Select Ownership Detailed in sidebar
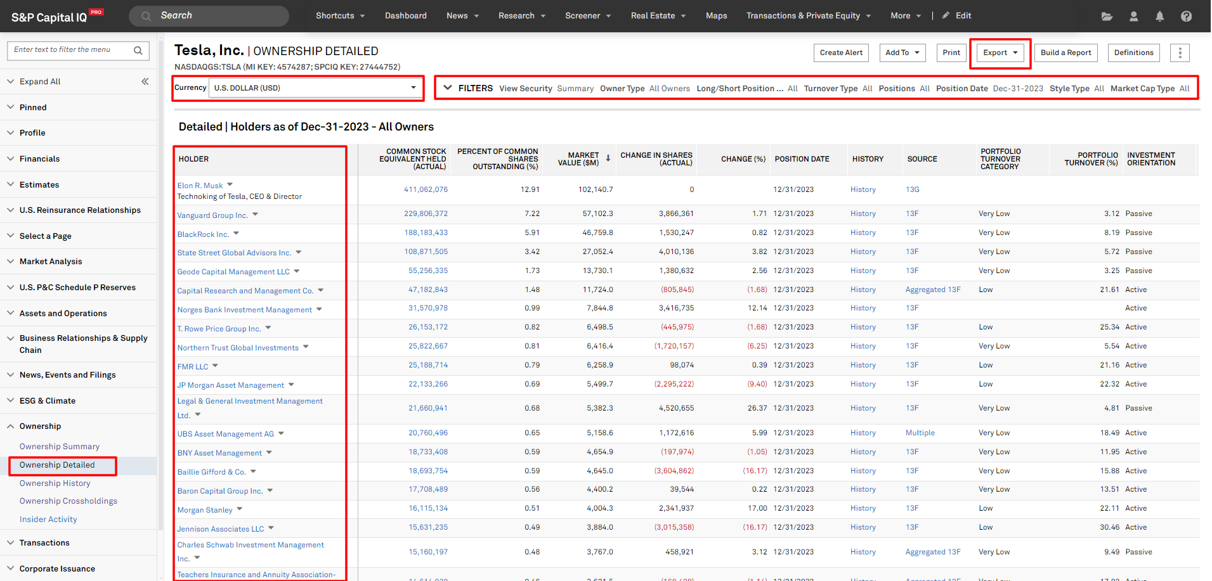This screenshot has height=581, width=1212. click(x=57, y=465)
